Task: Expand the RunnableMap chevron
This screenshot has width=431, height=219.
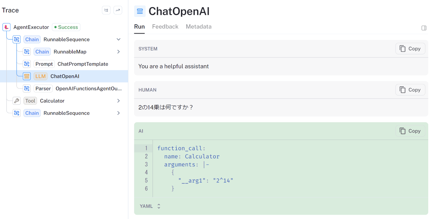Action: pos(119,52)
